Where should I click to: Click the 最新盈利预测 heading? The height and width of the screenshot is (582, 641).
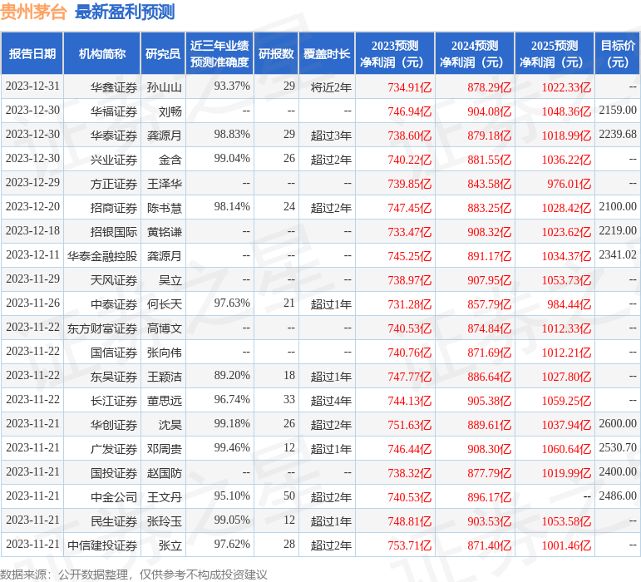(x=125, y=12)
